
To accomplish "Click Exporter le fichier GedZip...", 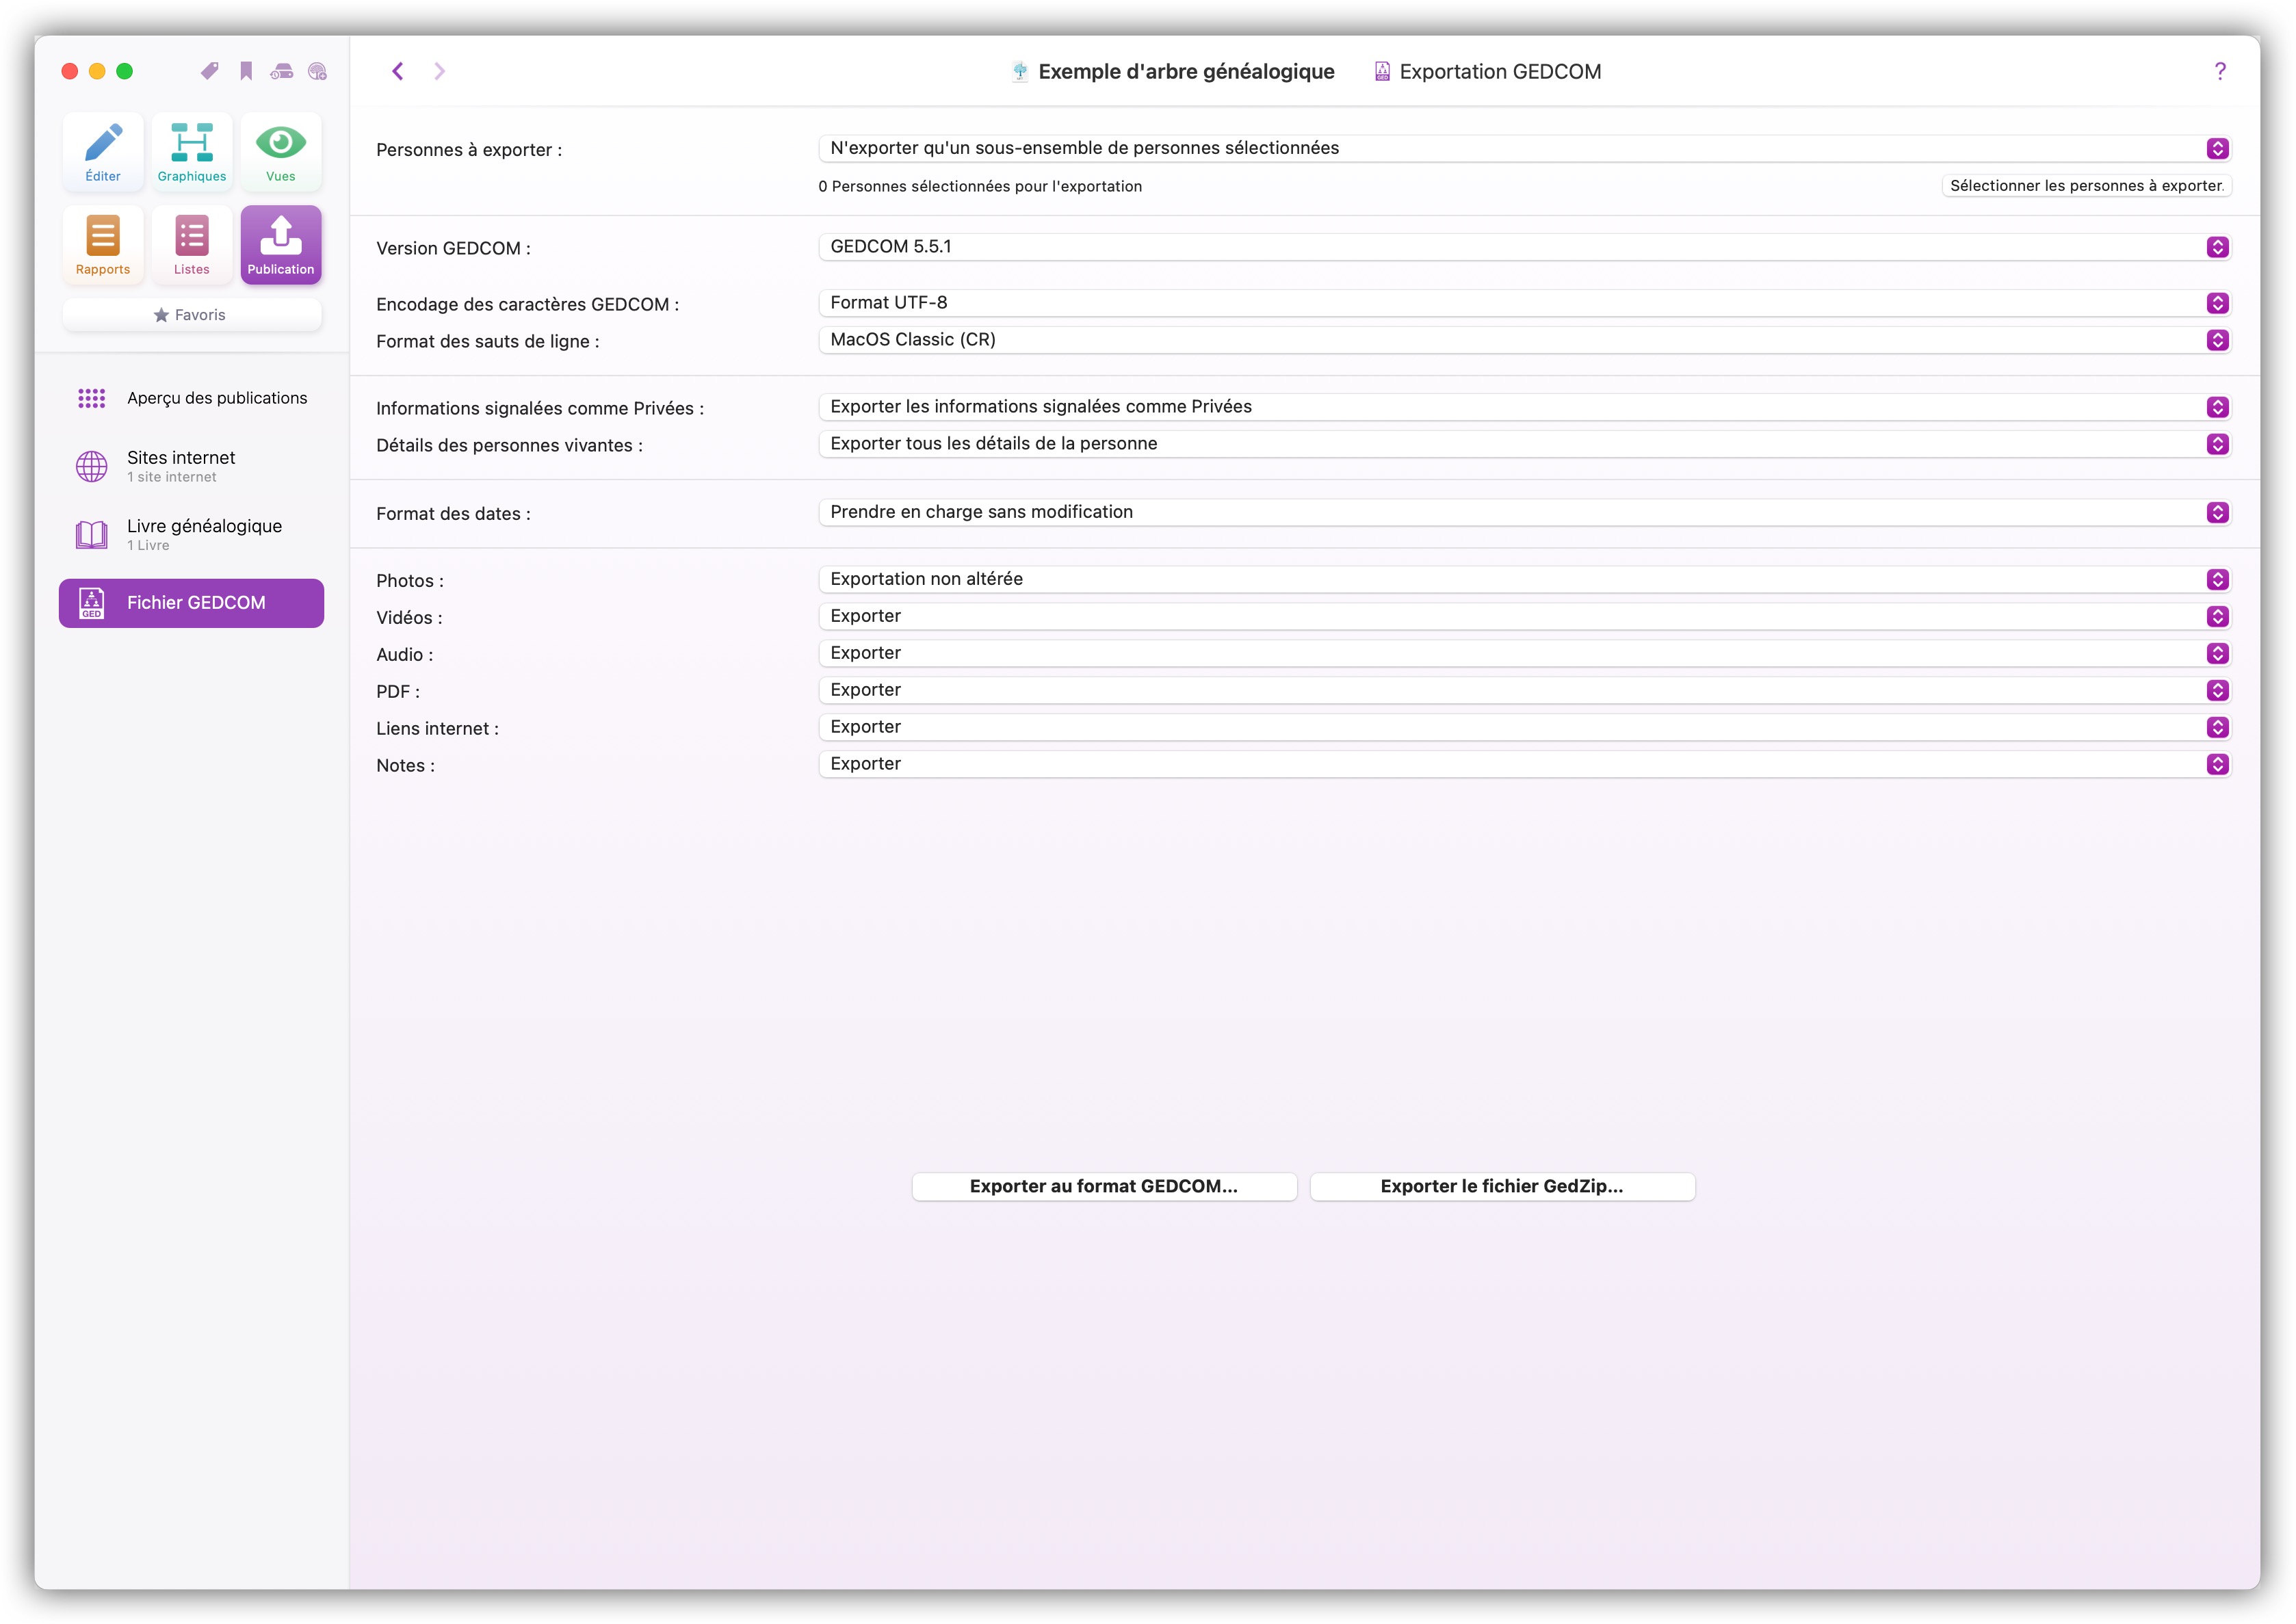I will 1502,1186.
